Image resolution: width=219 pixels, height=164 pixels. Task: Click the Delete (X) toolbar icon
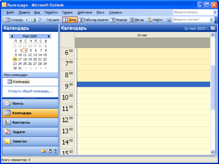pyautogui.click(x=40, y=20)
